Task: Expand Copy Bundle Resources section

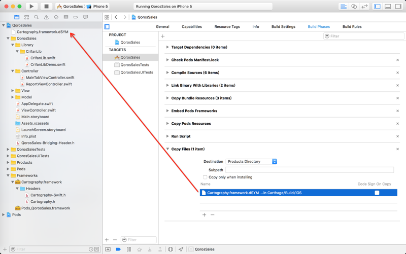Action: pyautogui.click(x=167, y=98)
